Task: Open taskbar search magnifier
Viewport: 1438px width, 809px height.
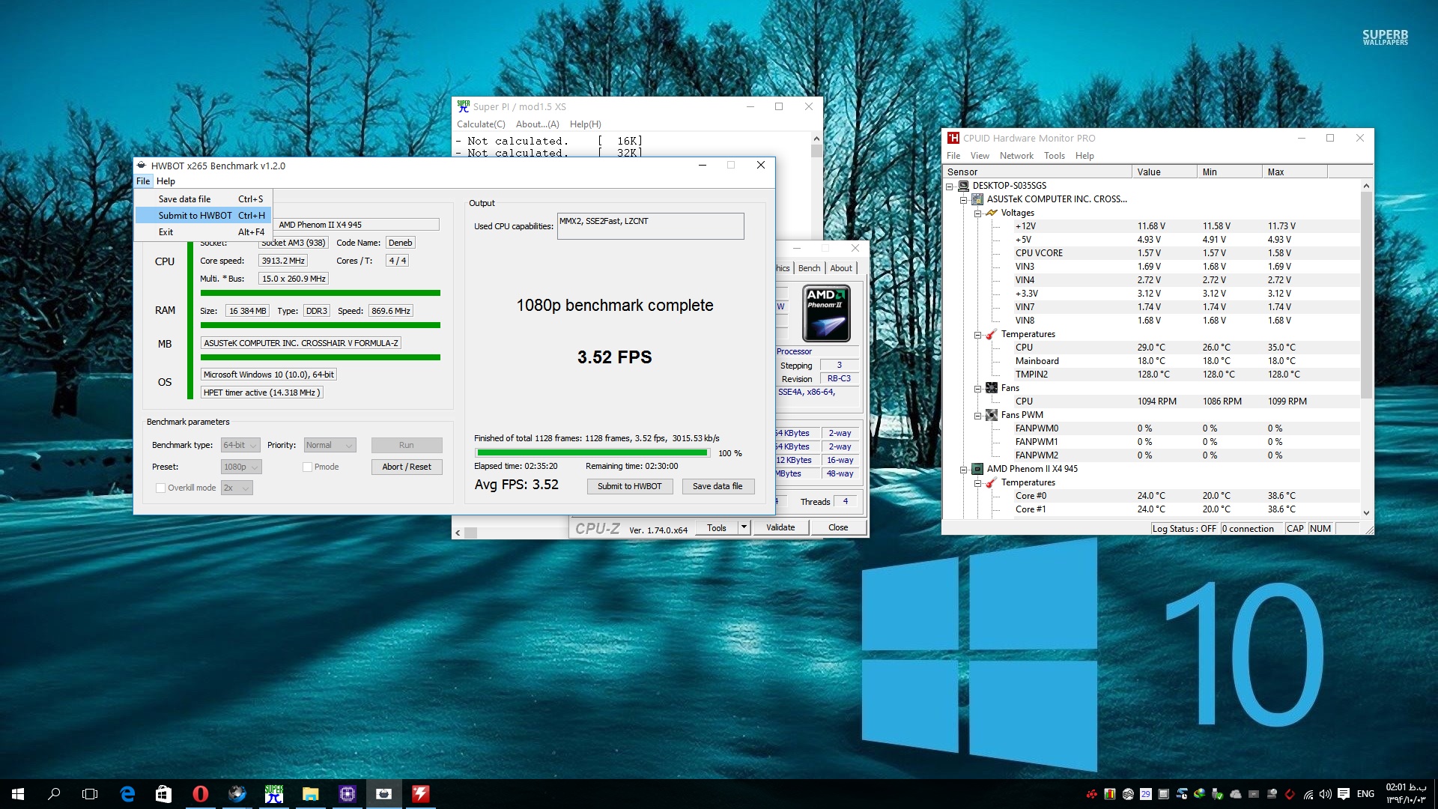Action: tap(54, 794)
